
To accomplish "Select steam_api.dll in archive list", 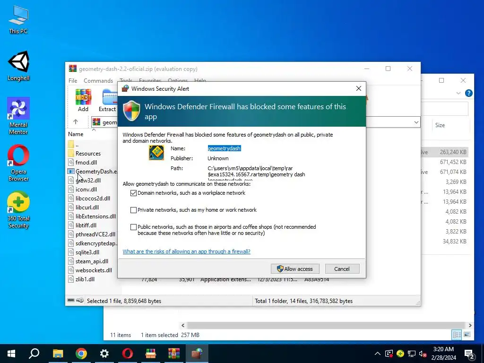I will tap(88, 261).
